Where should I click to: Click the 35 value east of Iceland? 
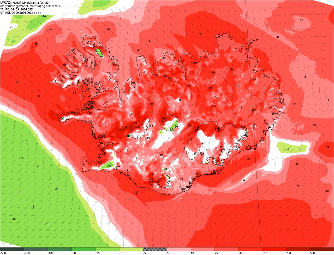coord(295,104)
